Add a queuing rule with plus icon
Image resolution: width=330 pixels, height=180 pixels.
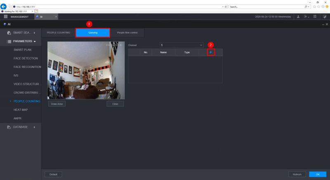point(211,52)
